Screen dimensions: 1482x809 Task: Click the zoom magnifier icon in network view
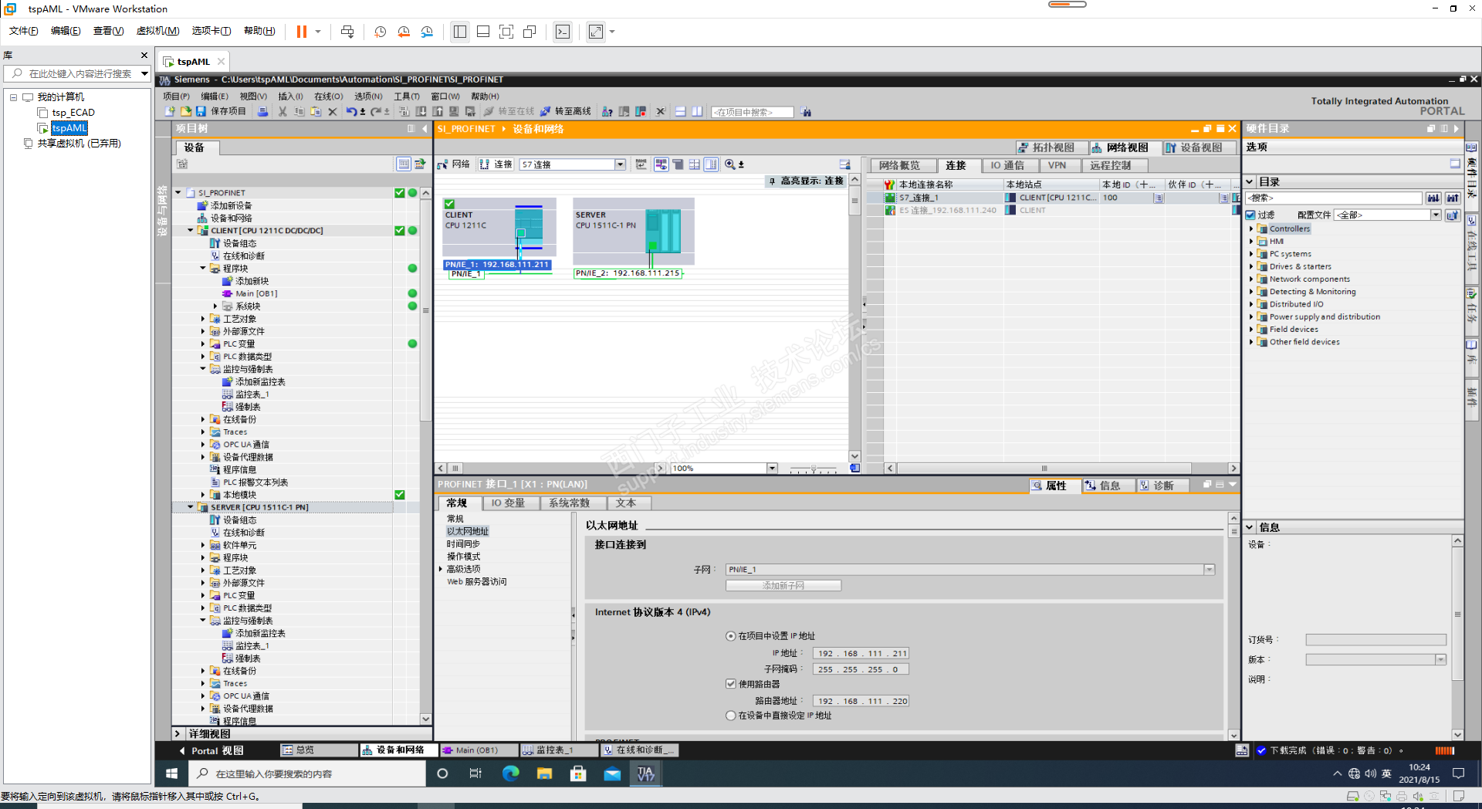730,164
